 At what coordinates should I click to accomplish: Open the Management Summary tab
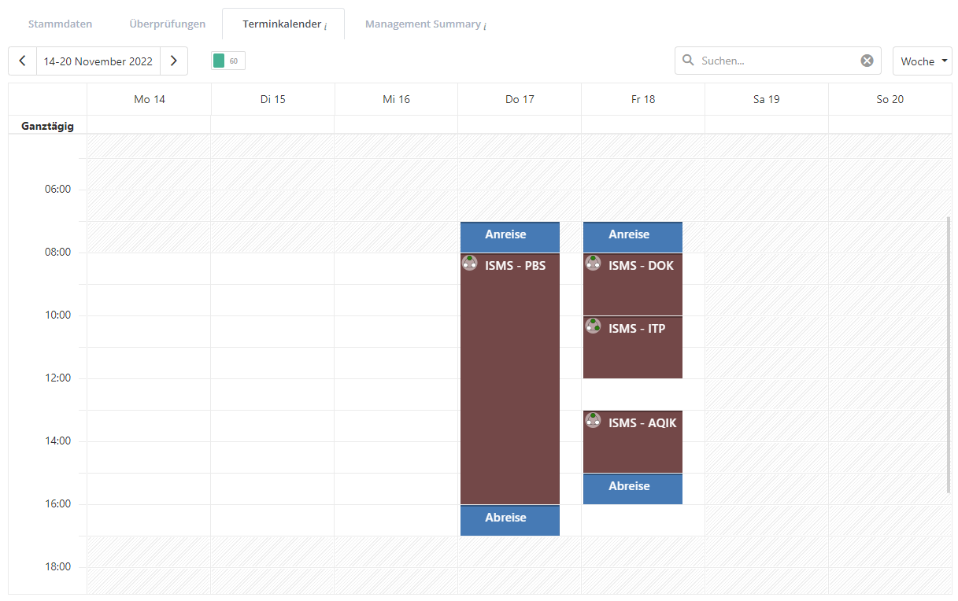425,24
